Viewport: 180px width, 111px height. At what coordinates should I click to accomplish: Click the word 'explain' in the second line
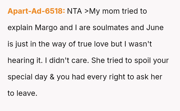(20, 28)
